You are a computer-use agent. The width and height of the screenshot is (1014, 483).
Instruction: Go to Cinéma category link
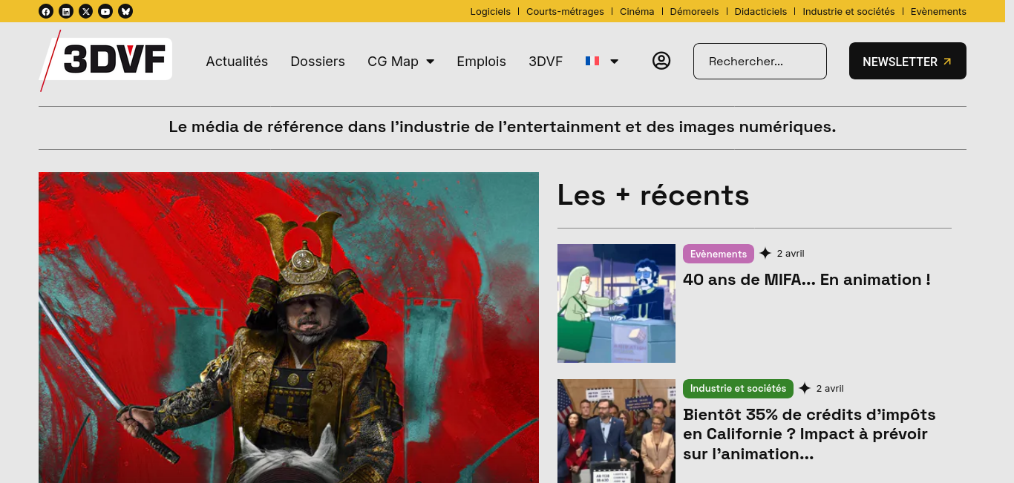click(635, 11)
